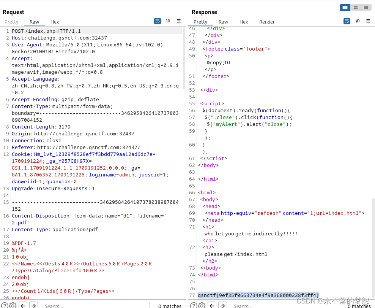Select side-by-side layout view icon

pos(345,8)
